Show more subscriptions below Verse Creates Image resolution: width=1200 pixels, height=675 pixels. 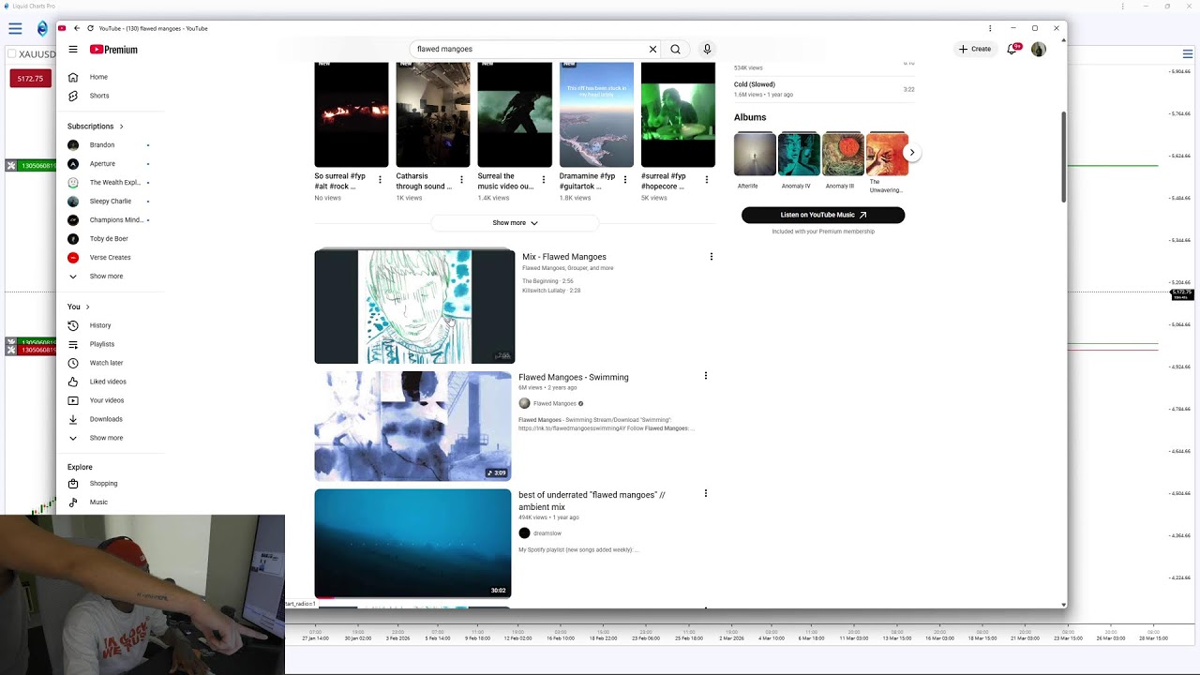click(105, 277)
